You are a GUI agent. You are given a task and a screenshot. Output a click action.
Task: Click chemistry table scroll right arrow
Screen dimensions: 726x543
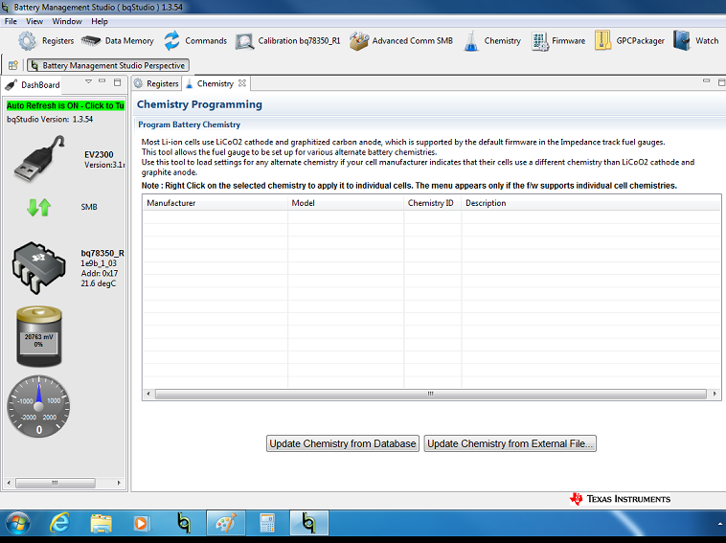click(x=715, y=394)
